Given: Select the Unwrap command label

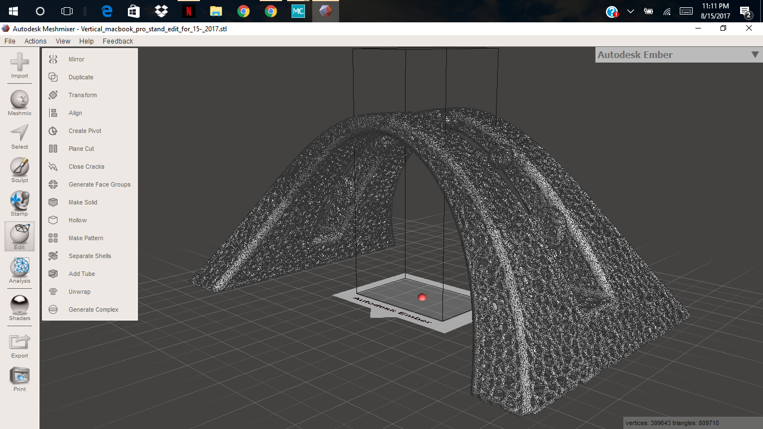Looking at the screenshot, I should 79,292.
